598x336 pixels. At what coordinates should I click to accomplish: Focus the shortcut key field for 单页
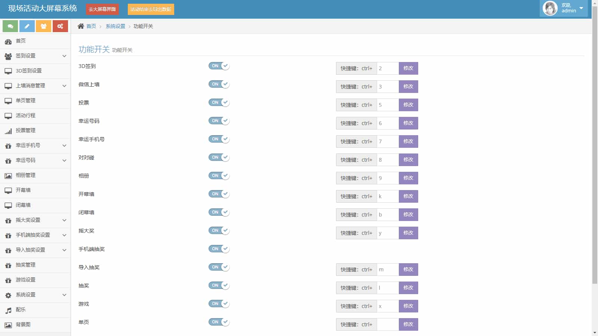[388, 324]
